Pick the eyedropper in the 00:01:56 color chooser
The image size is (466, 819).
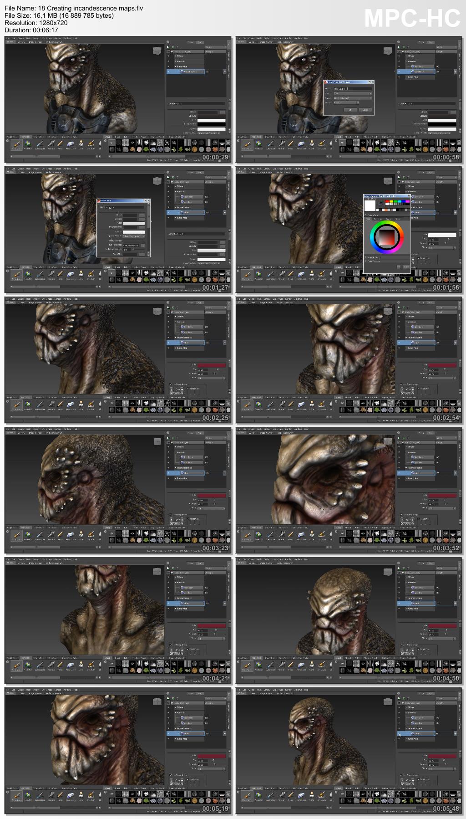click(x=380, y=203)
